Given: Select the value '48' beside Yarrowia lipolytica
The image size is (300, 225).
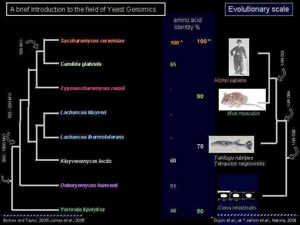Looking at the screenshot, I should (173, 211).
